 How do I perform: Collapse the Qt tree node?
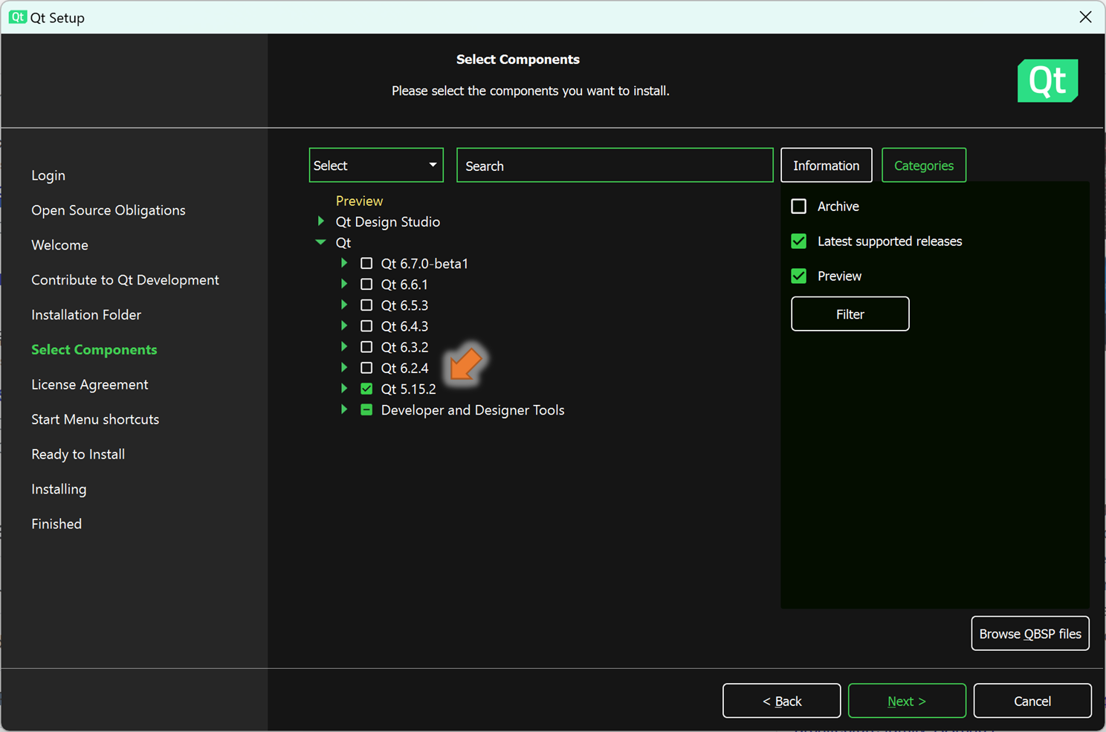320,242
